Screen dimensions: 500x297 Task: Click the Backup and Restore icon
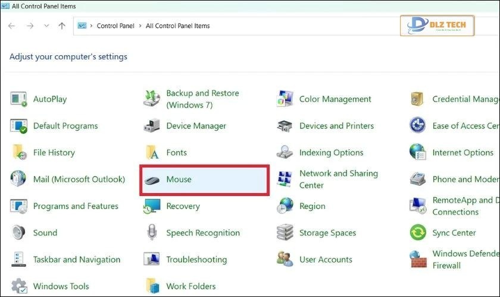(151, 99)
